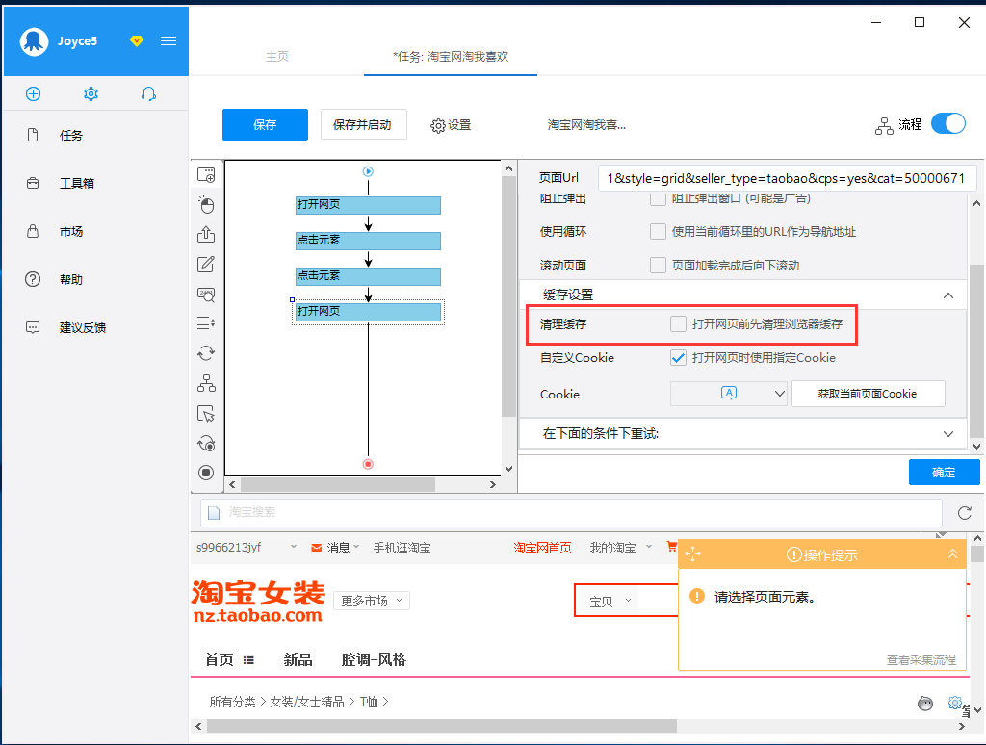Click the octopus user avatar

click(x=34, y=41)
